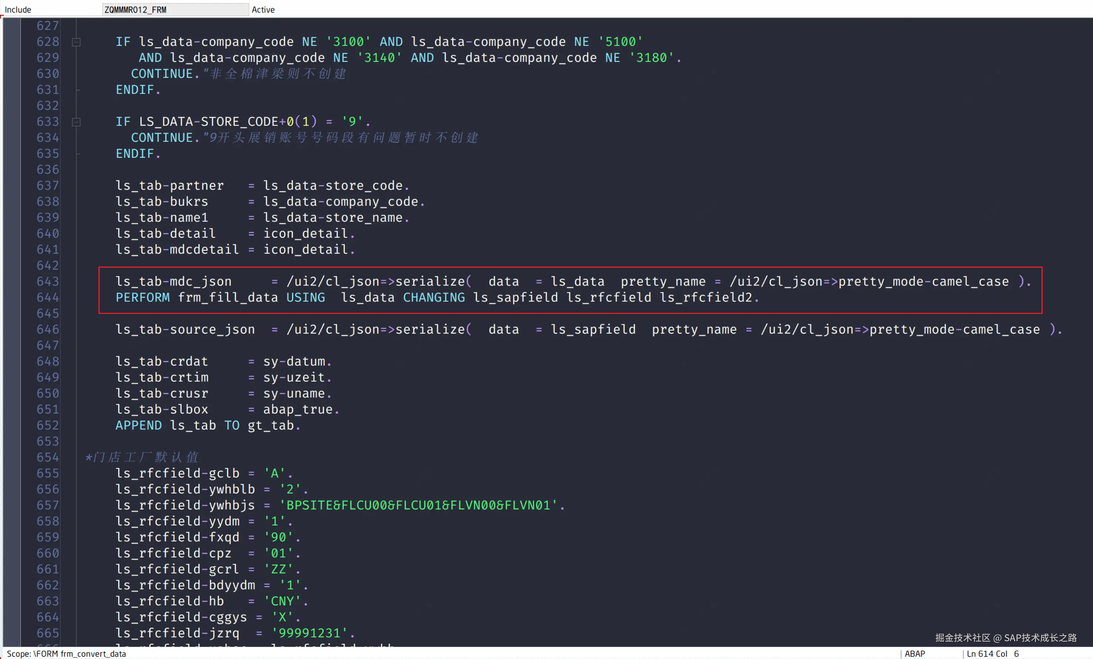The image size is (1093, 659).
Task: Click line number 643 in the gutter
Action: tap(47, 281)
